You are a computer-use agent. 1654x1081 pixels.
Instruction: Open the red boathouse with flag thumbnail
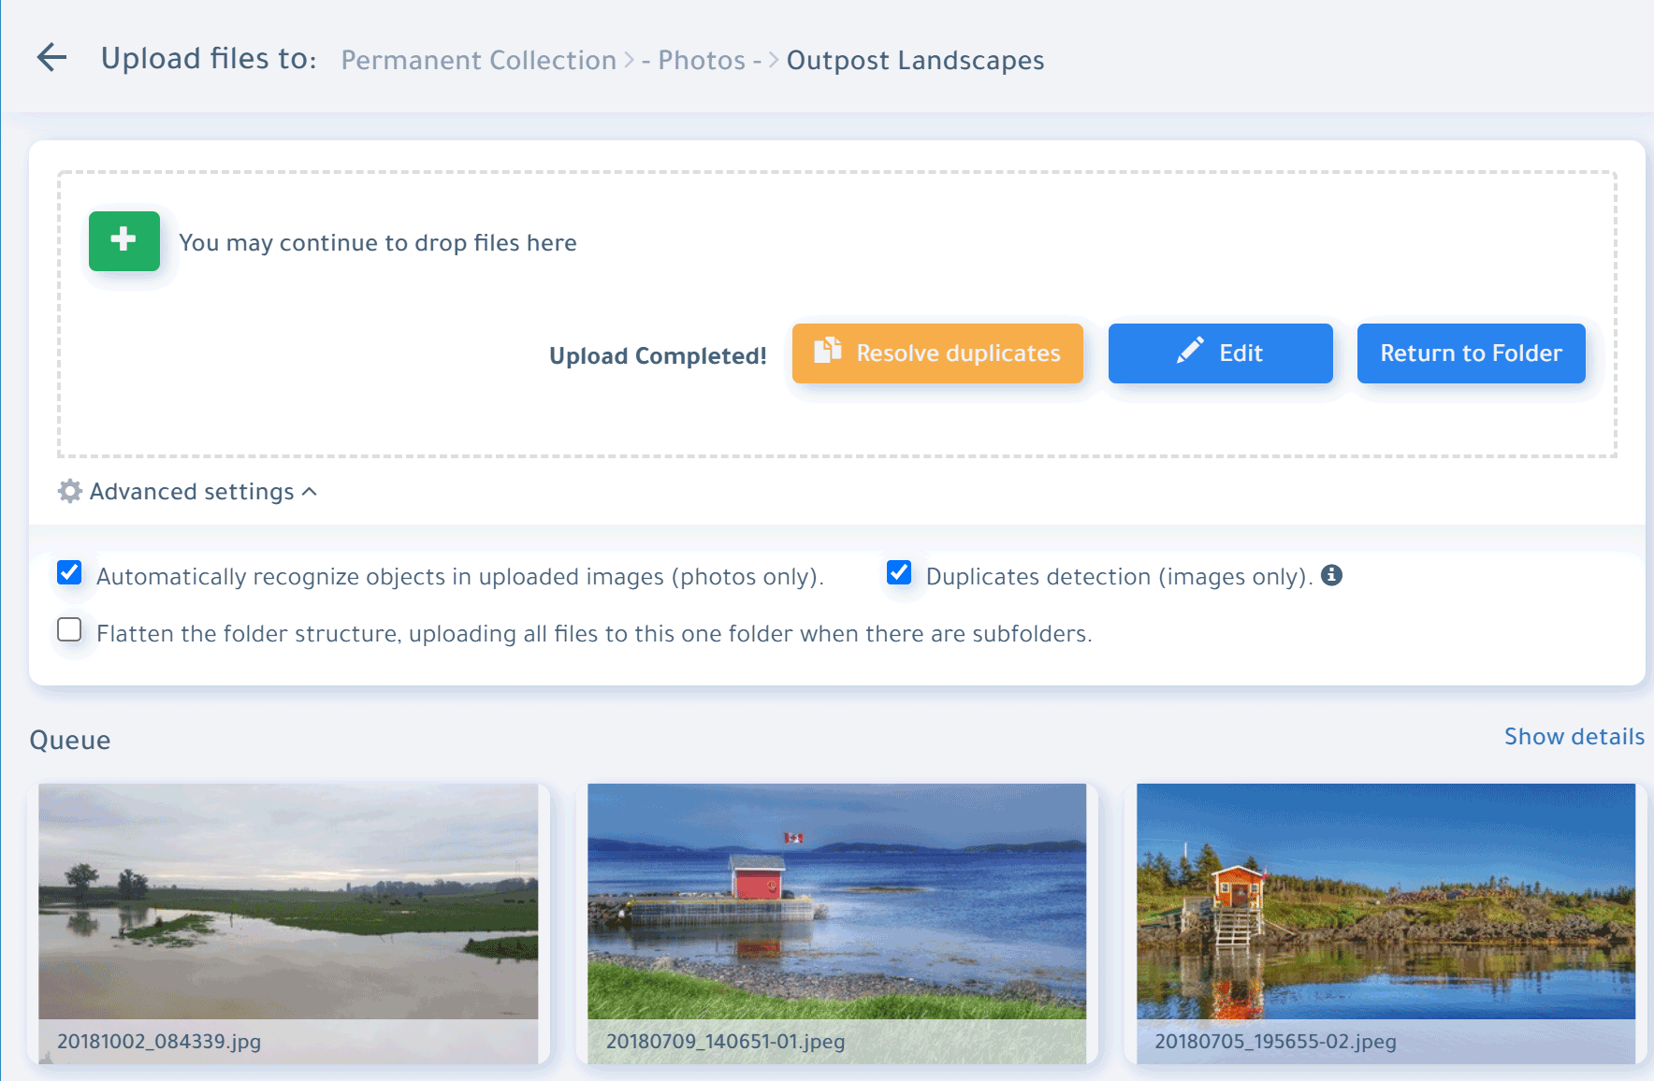click(x=836, y=901)
